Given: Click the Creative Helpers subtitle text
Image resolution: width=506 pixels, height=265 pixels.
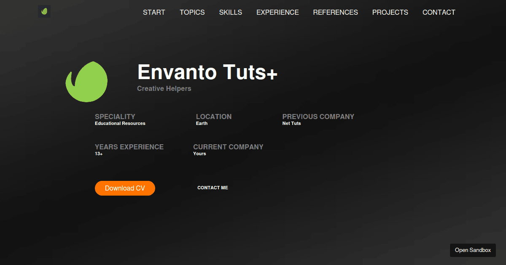Looking at the screenshot, I should [164, 88].
